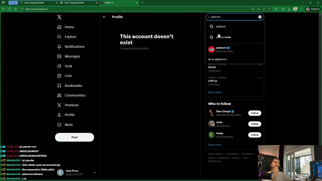Viewport: 322px width, 181px height.
Task: Click Joey Perry account avatar
Action: coord(60,172)
